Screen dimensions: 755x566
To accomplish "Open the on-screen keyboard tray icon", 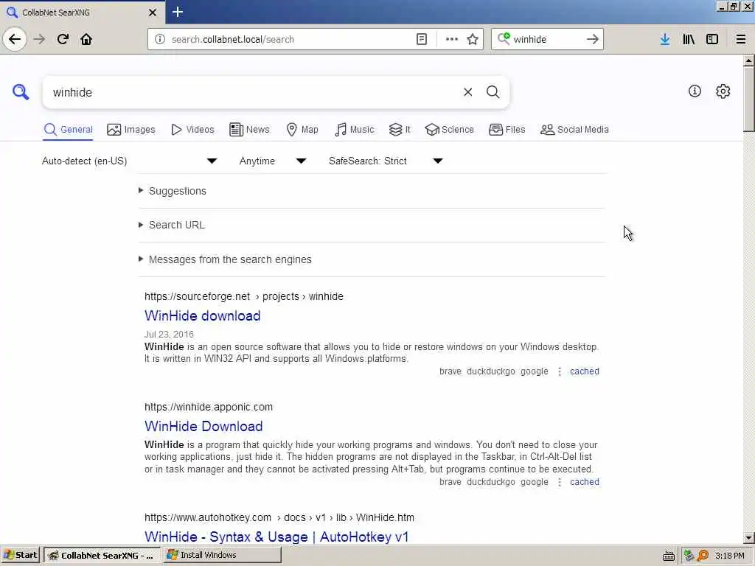I will coord(668,556).
